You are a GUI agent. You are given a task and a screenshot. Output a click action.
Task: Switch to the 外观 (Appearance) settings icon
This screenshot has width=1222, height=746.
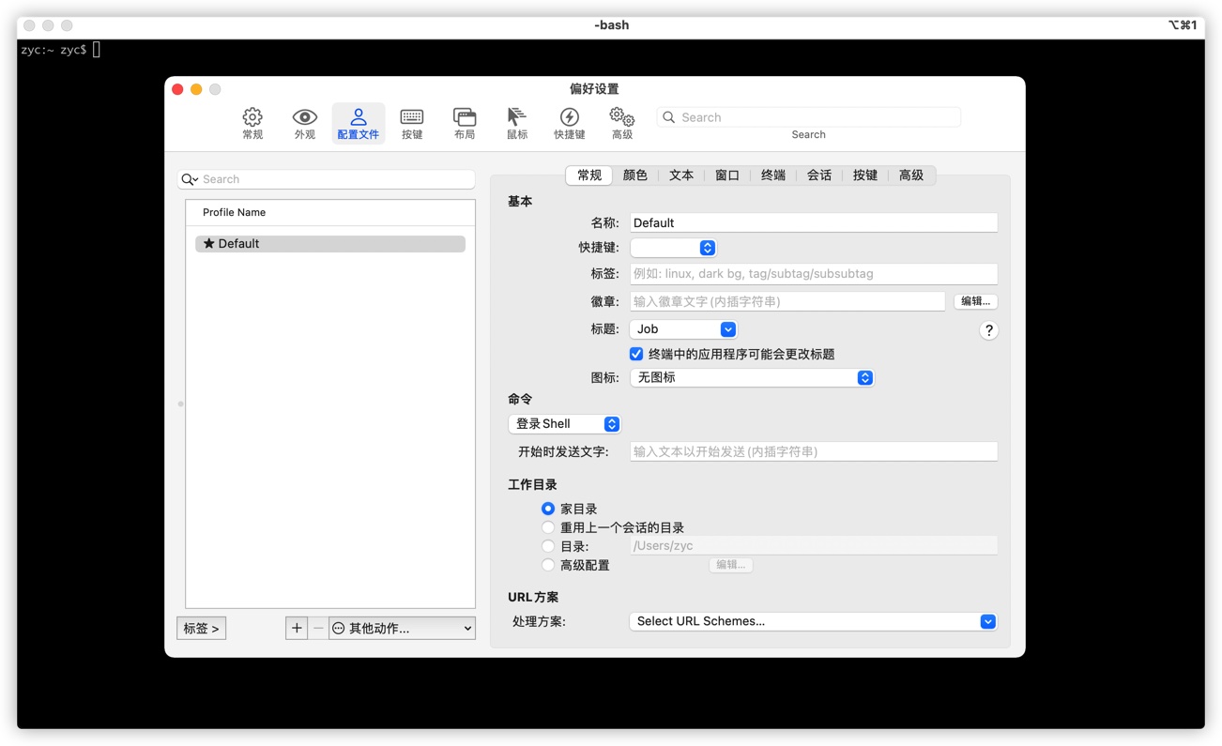click(304, 123)
